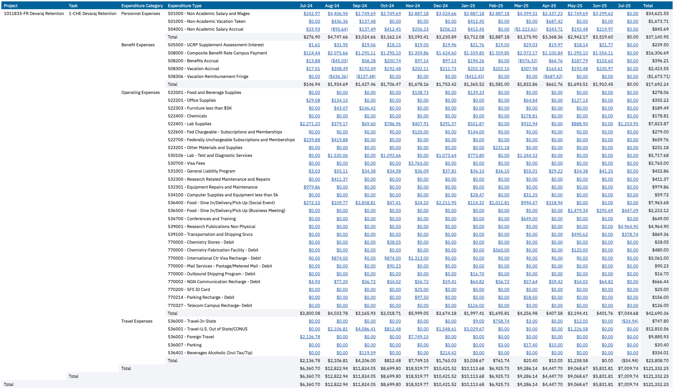Click the $419.88 Federally Unchargeable Subscriptions Aug-24 amount
This screenshot has height=391, width=674.
(340, 140)
